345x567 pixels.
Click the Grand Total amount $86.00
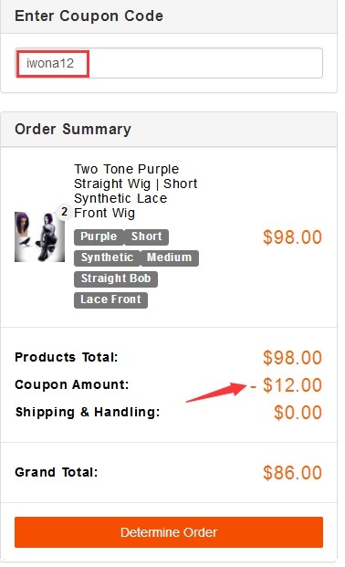[292, 473]
